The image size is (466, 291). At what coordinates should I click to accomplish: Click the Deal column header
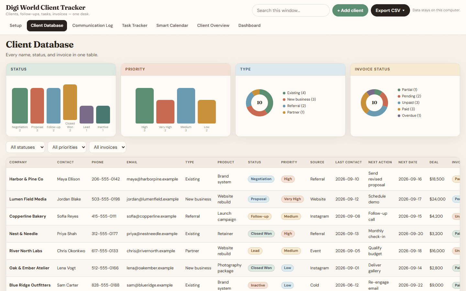pyautogui.click(x=434, y=162)
